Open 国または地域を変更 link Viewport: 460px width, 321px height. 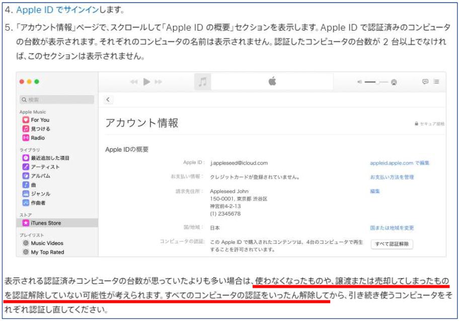tap(392, 228)
